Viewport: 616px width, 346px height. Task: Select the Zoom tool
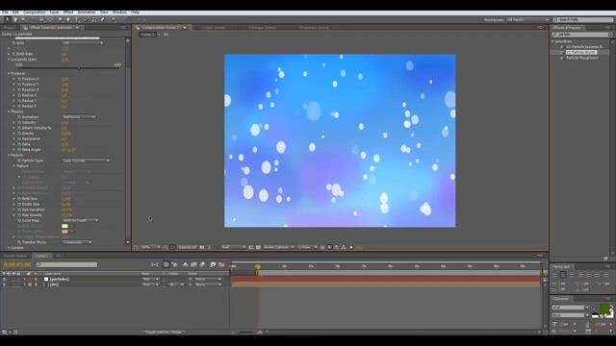[23, 19]
